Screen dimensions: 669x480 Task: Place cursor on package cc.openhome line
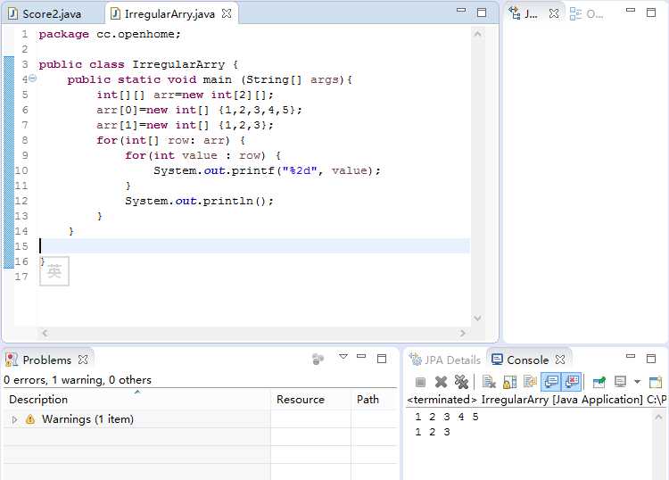click(x=110, y=34)
